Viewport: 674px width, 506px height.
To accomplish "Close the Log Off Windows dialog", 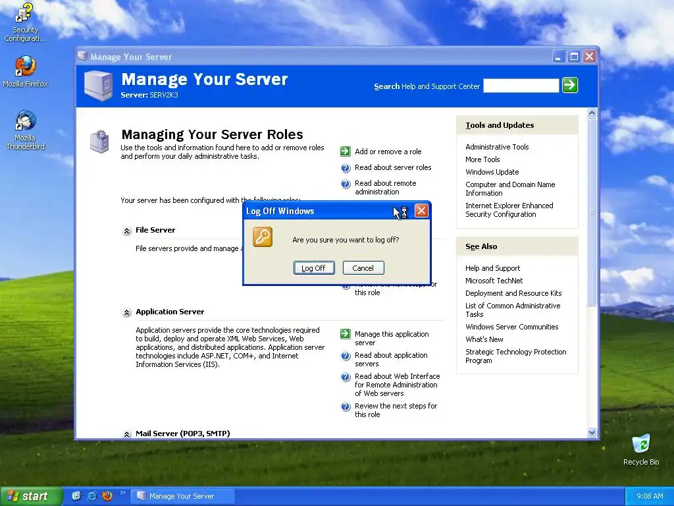I will point(421,210).
